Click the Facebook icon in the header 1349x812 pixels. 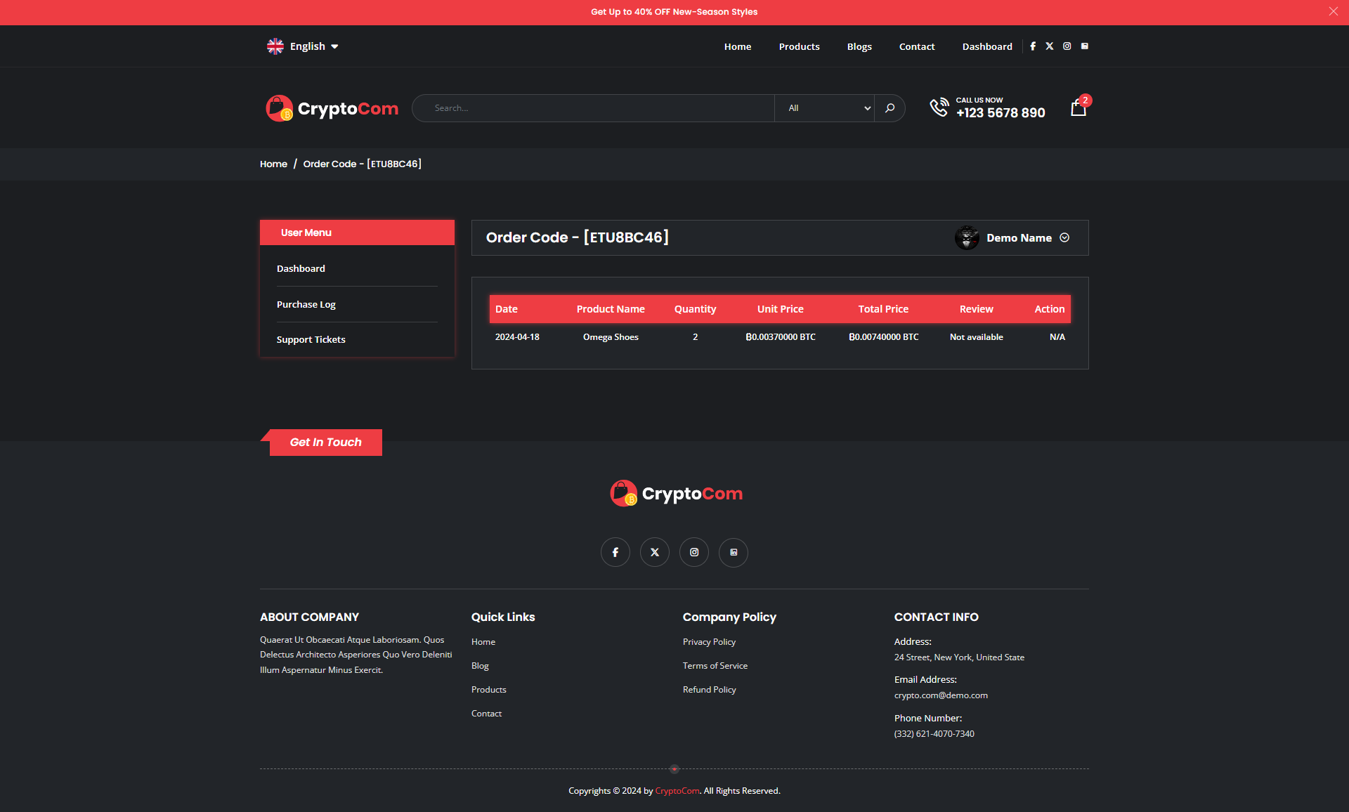coord(1033,46)
